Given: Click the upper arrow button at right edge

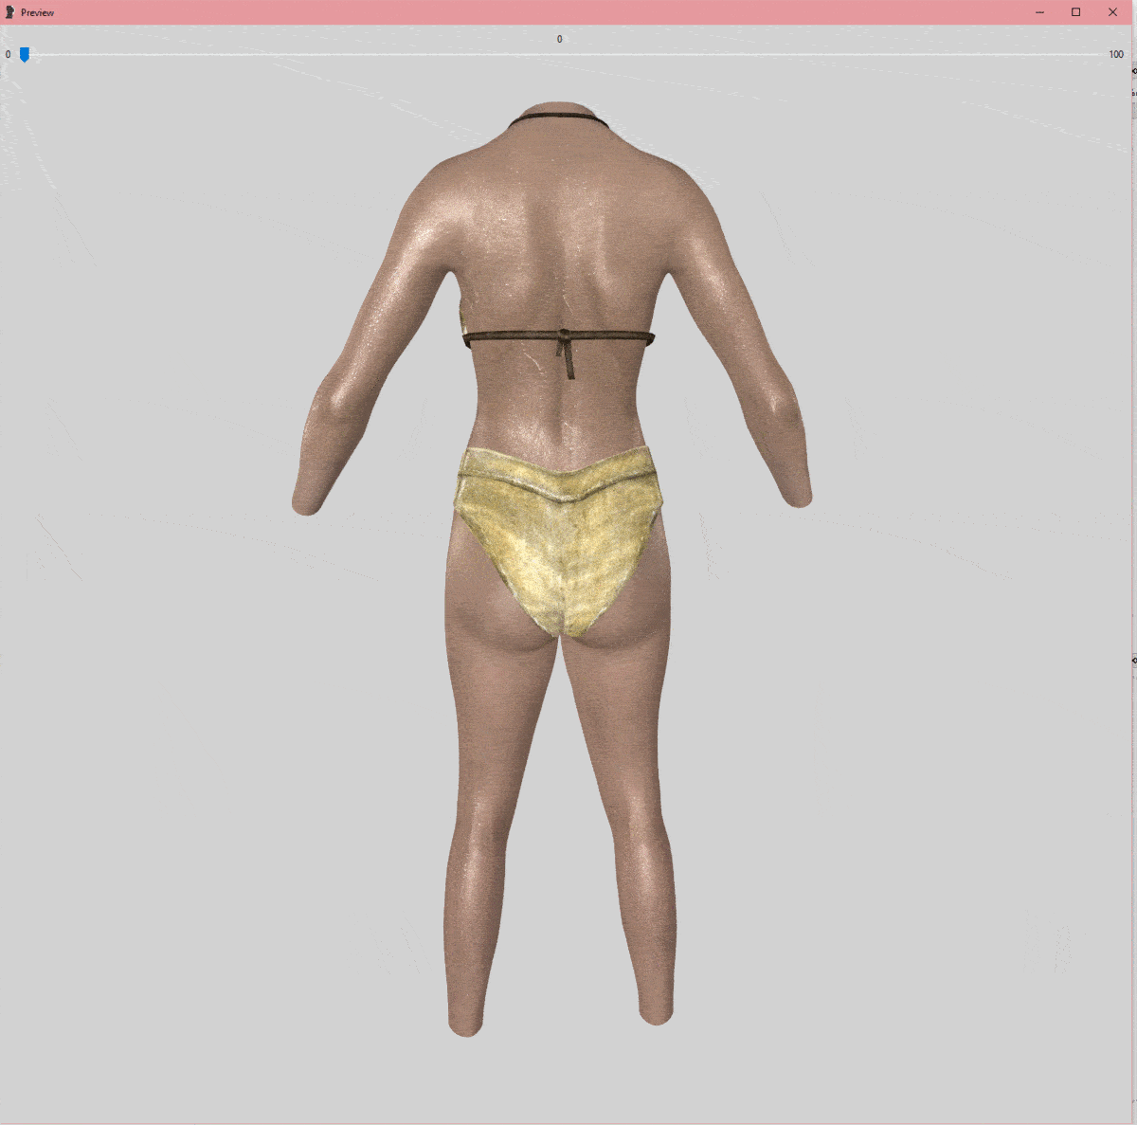Looking at the screenshot, I should click(1134, 71).
